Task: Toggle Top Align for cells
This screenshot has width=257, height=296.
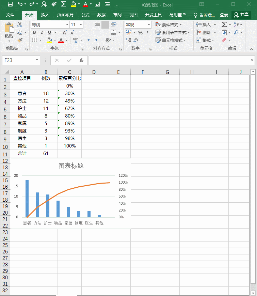Action: [x=90, y=24]
